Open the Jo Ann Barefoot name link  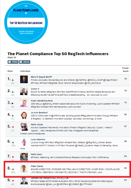[39, 112]
